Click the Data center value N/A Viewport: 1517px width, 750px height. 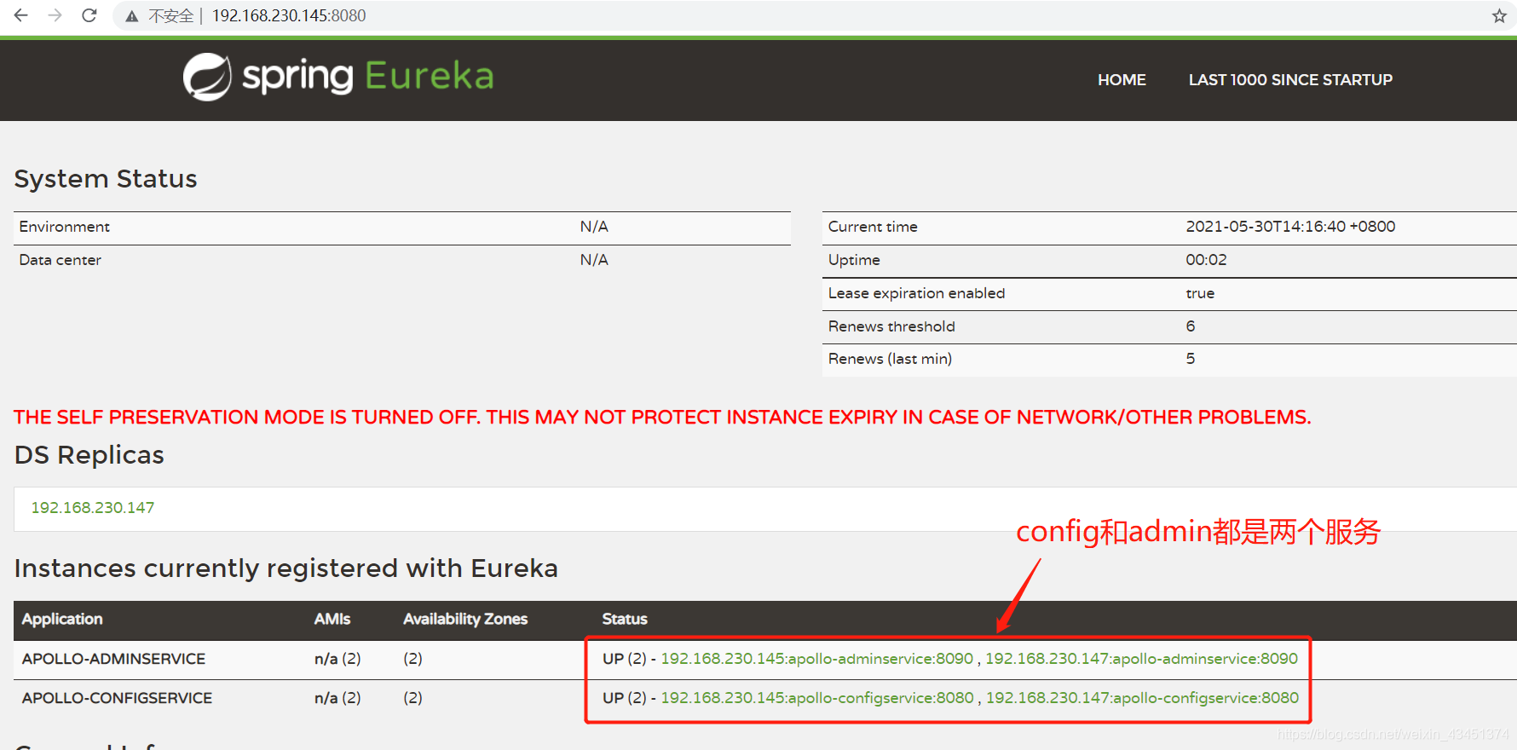pos(594,260)
